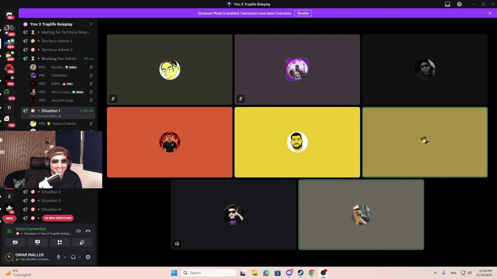The width and height of the screenshot is (497, 279).
Task: Open the weather widget showing 6°C
Action: point(18,273)
